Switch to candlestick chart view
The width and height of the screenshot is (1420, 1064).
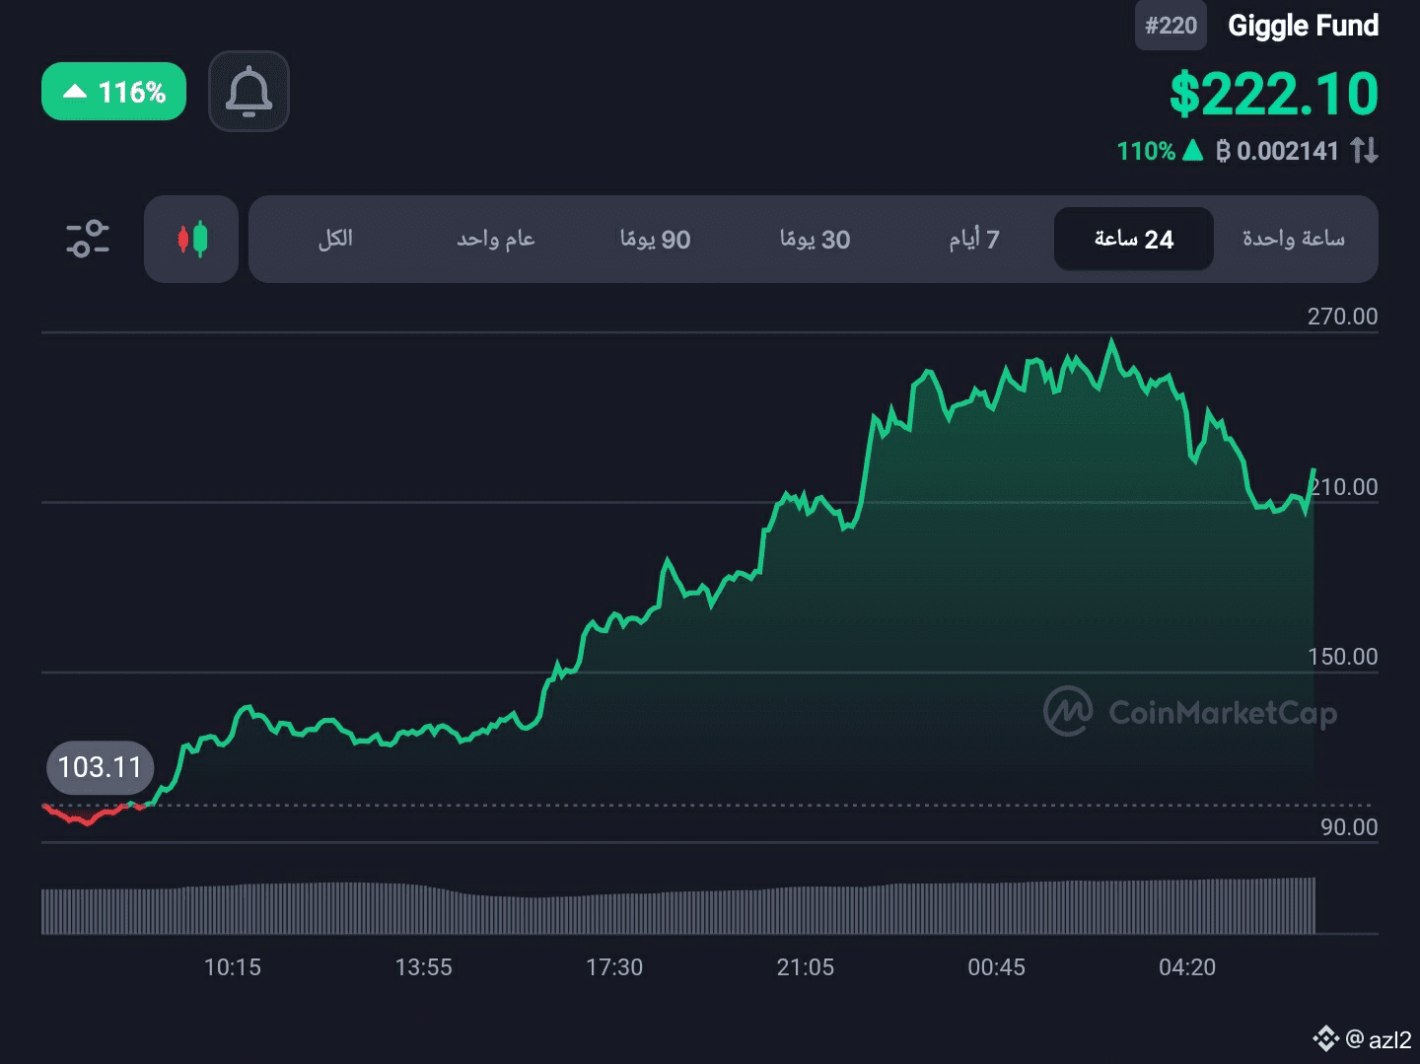(x=191, y=239)
